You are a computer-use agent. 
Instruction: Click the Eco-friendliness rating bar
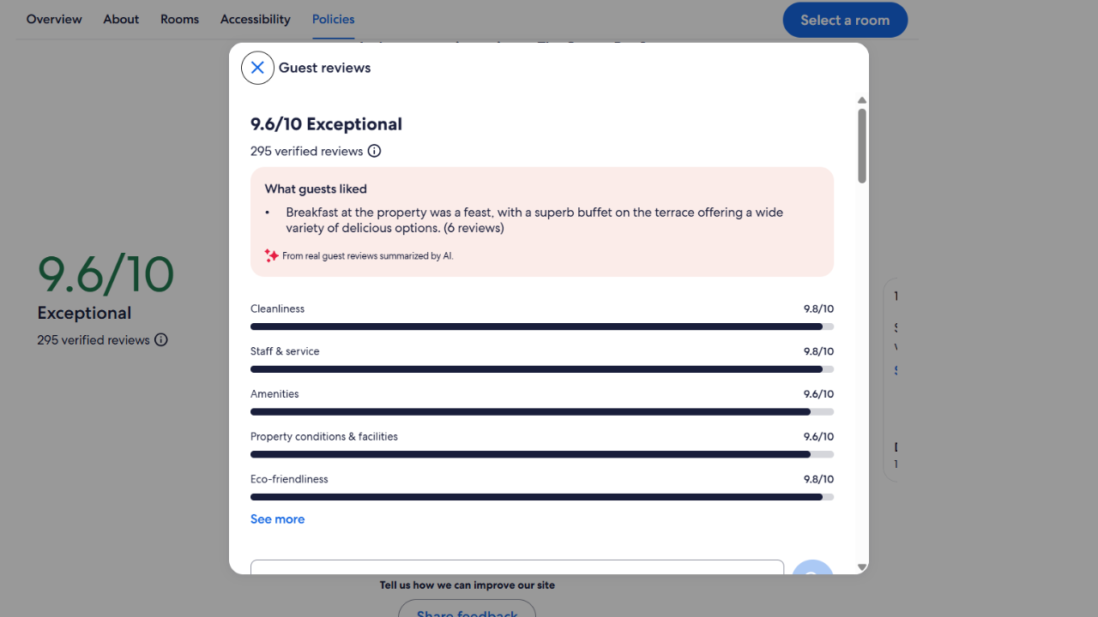[542, 497]
